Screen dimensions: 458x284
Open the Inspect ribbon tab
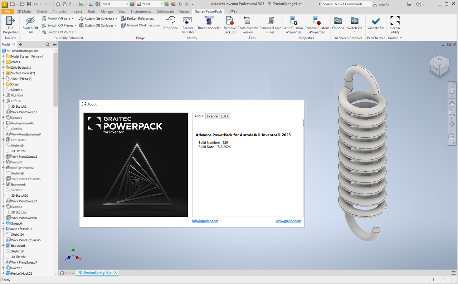(x=77, y=11)
